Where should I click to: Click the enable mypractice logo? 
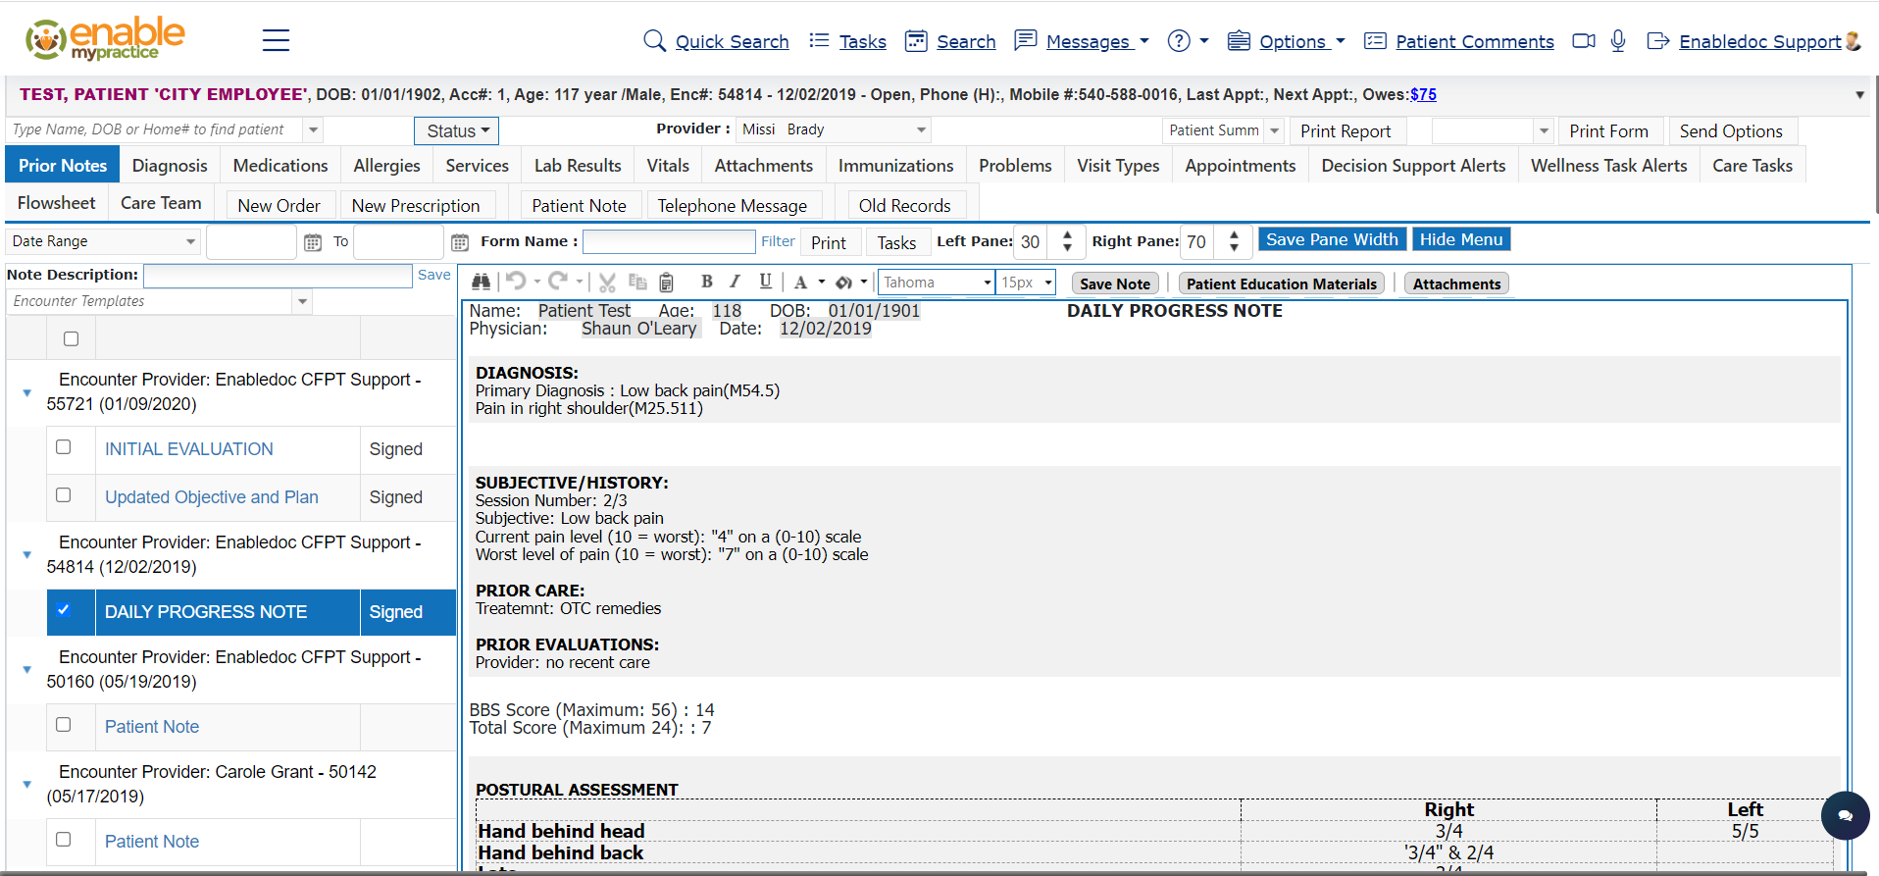click(x=105, y=38)
